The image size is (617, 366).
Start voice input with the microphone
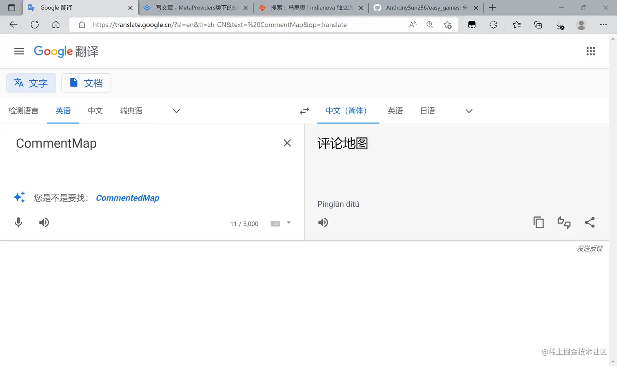(x=18, y=223)
